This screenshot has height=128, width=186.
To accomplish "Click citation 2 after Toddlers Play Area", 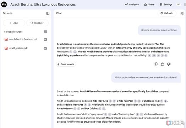I will click(89, 105).
